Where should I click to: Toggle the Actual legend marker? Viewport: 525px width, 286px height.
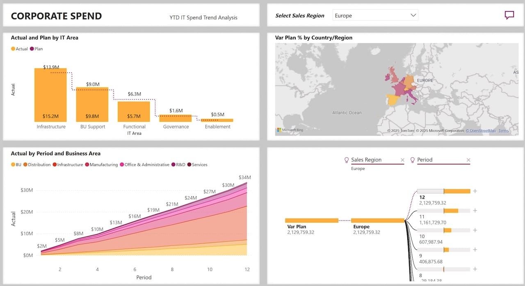[13, 49]
